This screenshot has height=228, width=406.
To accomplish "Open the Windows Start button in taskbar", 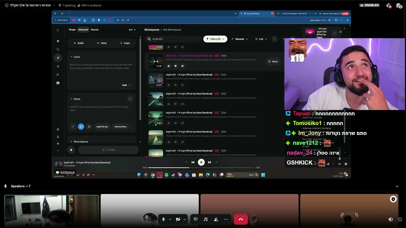I will tap(263, 175).
